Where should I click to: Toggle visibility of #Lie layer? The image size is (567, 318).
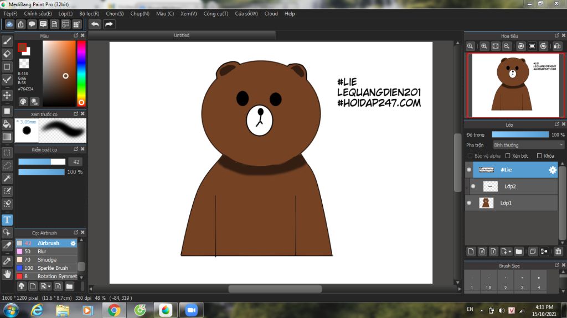click(x=469, y=170)
